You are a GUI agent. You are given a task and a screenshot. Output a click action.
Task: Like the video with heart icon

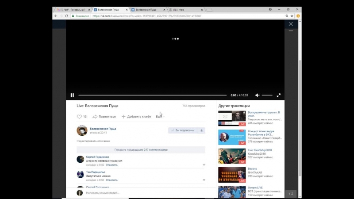[x=79, y=116]
